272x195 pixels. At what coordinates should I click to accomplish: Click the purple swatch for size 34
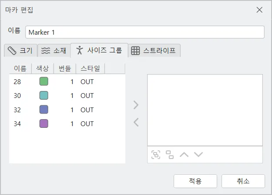44,123
